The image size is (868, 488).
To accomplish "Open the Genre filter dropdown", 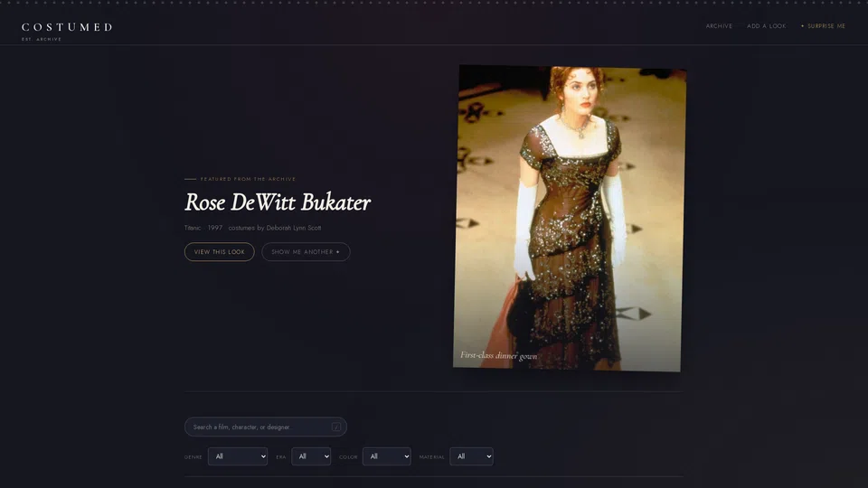I will (238, 456).
